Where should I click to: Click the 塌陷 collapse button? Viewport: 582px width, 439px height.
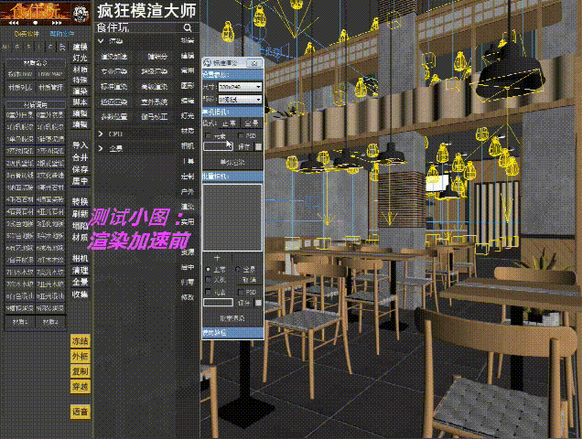(x=80, y=226)
